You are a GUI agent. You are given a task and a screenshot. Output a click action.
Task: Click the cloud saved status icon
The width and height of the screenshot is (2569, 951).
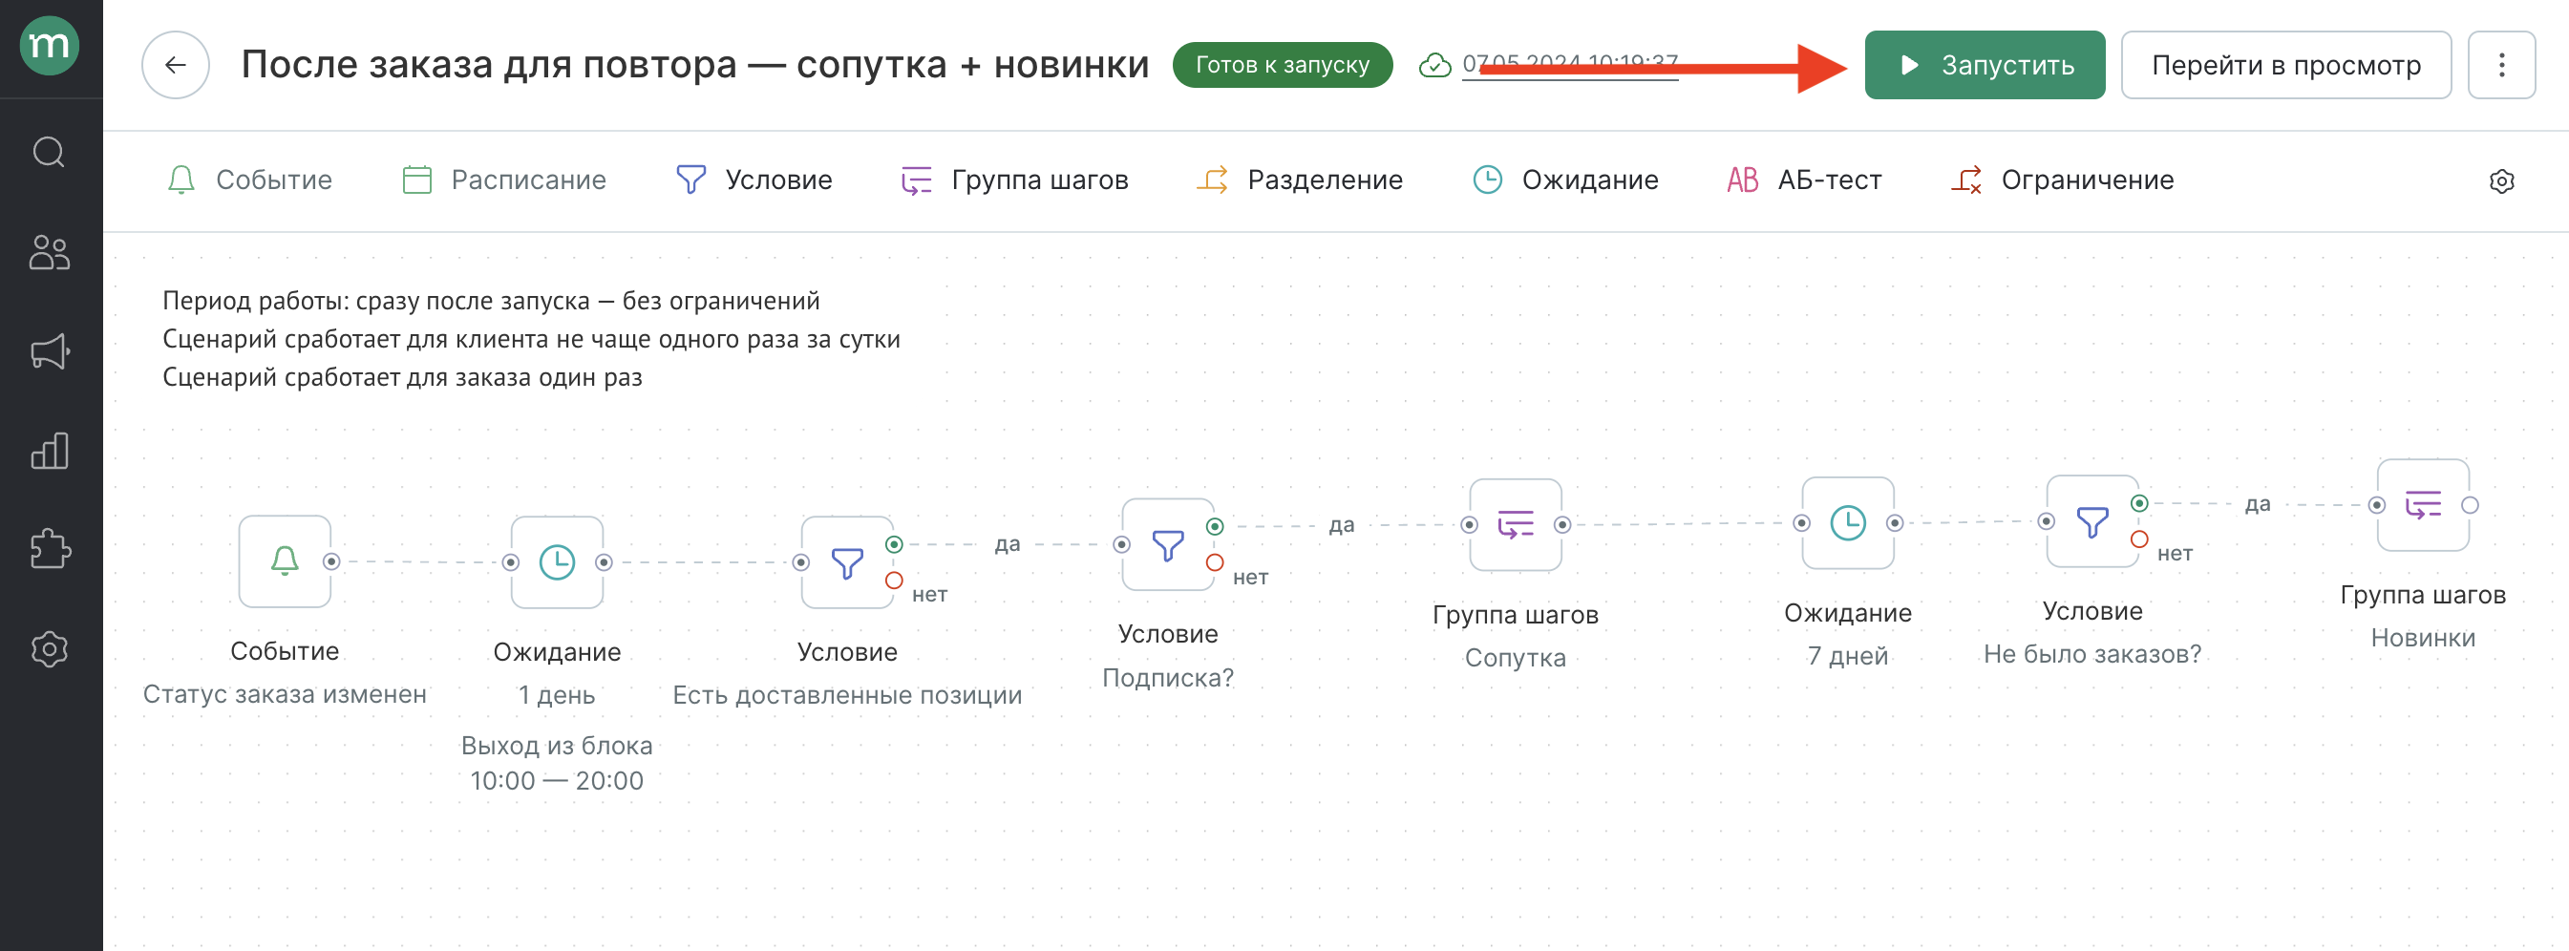tap(1434, 65)
